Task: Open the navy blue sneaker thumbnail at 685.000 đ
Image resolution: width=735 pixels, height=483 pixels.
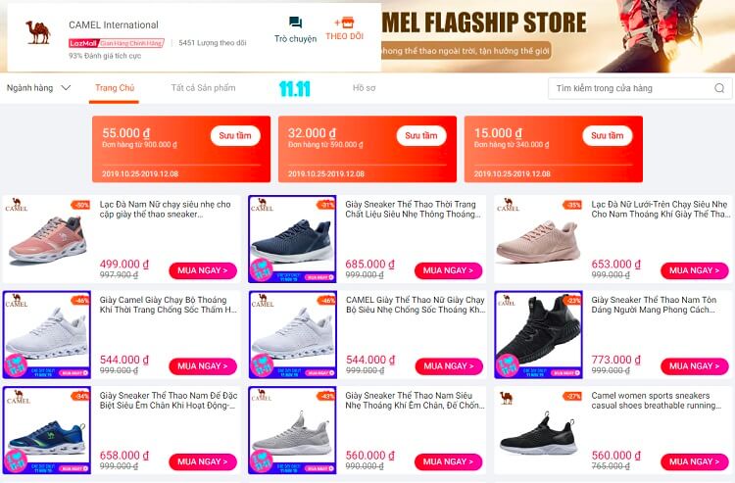Action: point(292,239)
